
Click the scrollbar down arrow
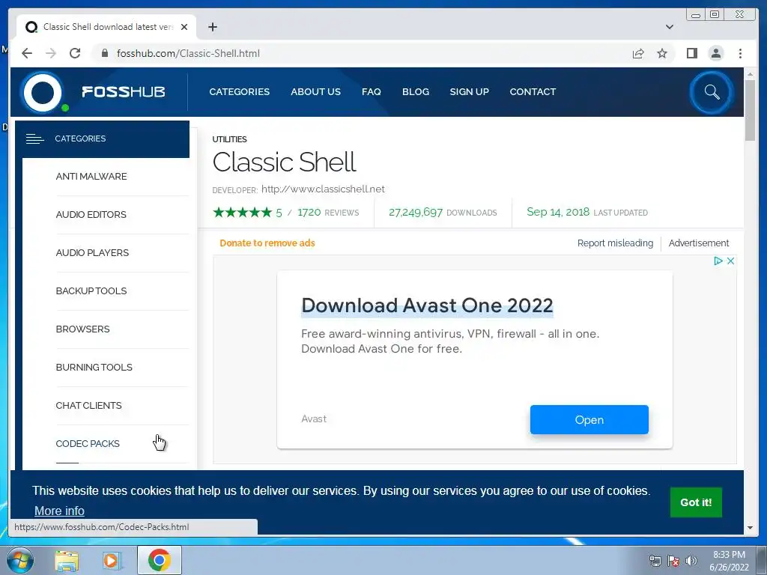pos(750,528)
